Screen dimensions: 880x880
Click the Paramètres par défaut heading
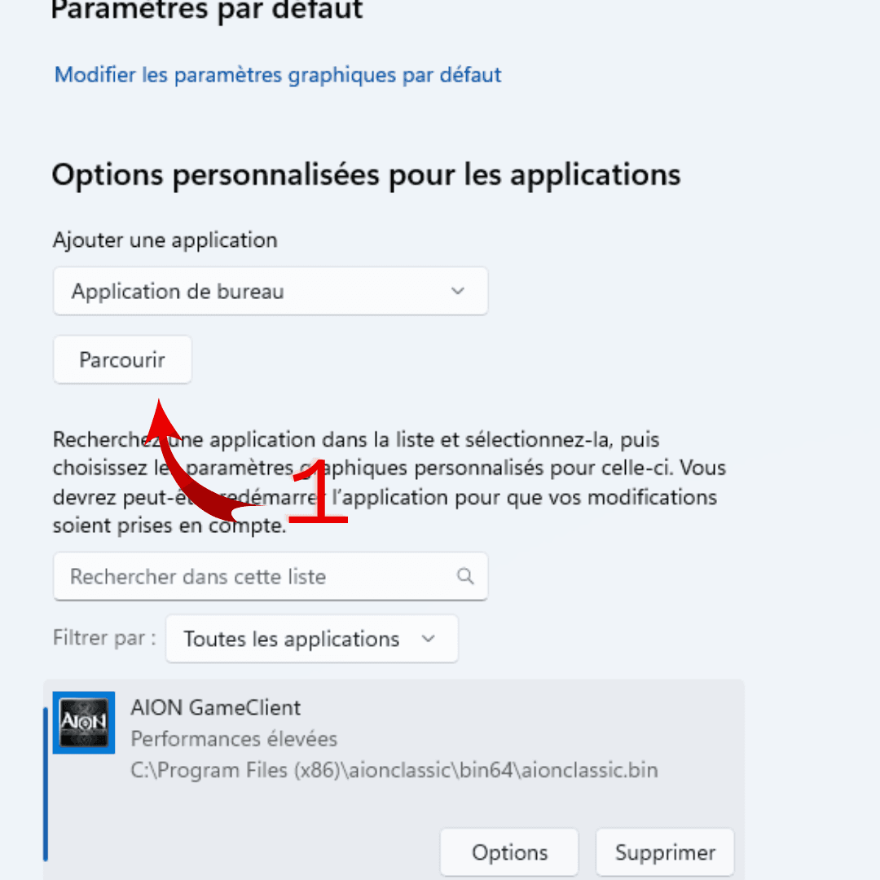coord(207,11)
